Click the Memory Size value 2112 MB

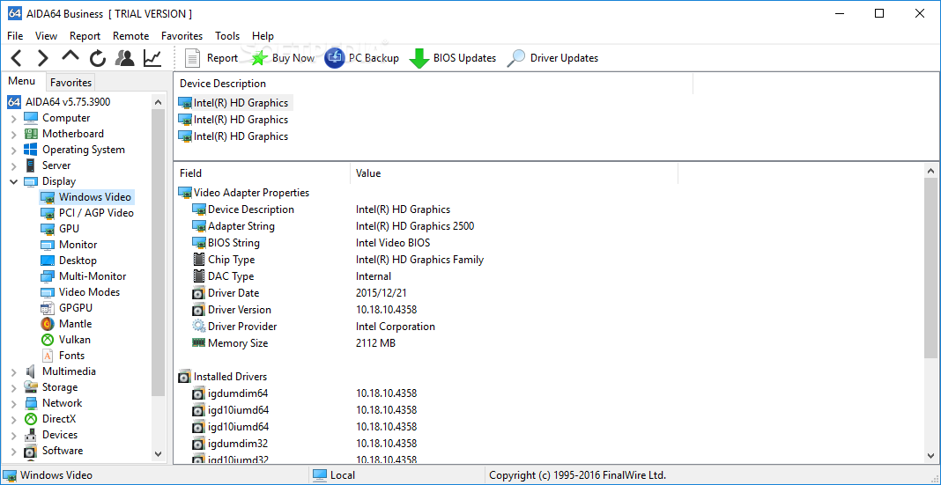click(375, 343)
